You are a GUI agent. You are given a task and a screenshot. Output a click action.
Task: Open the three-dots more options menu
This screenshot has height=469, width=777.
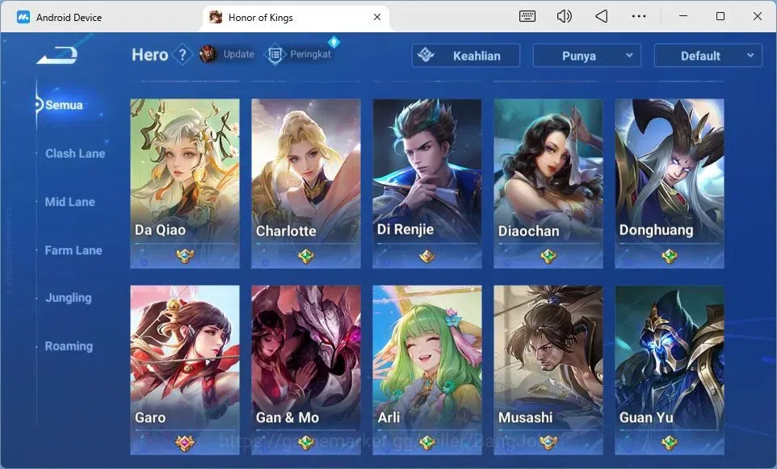[639, 16]
